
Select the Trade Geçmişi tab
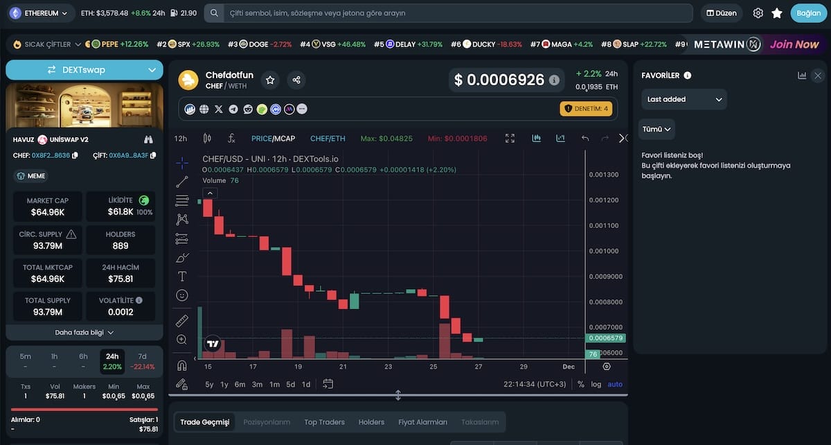(204, 422)
